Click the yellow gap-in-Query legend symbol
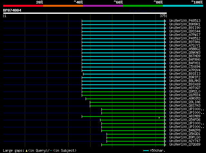 [26, 151]
